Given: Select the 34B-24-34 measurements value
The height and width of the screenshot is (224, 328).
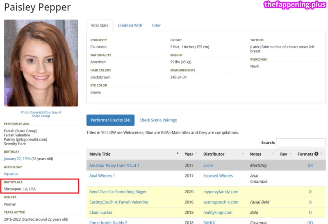Looking at the screenshot, I should click(178, 77).
